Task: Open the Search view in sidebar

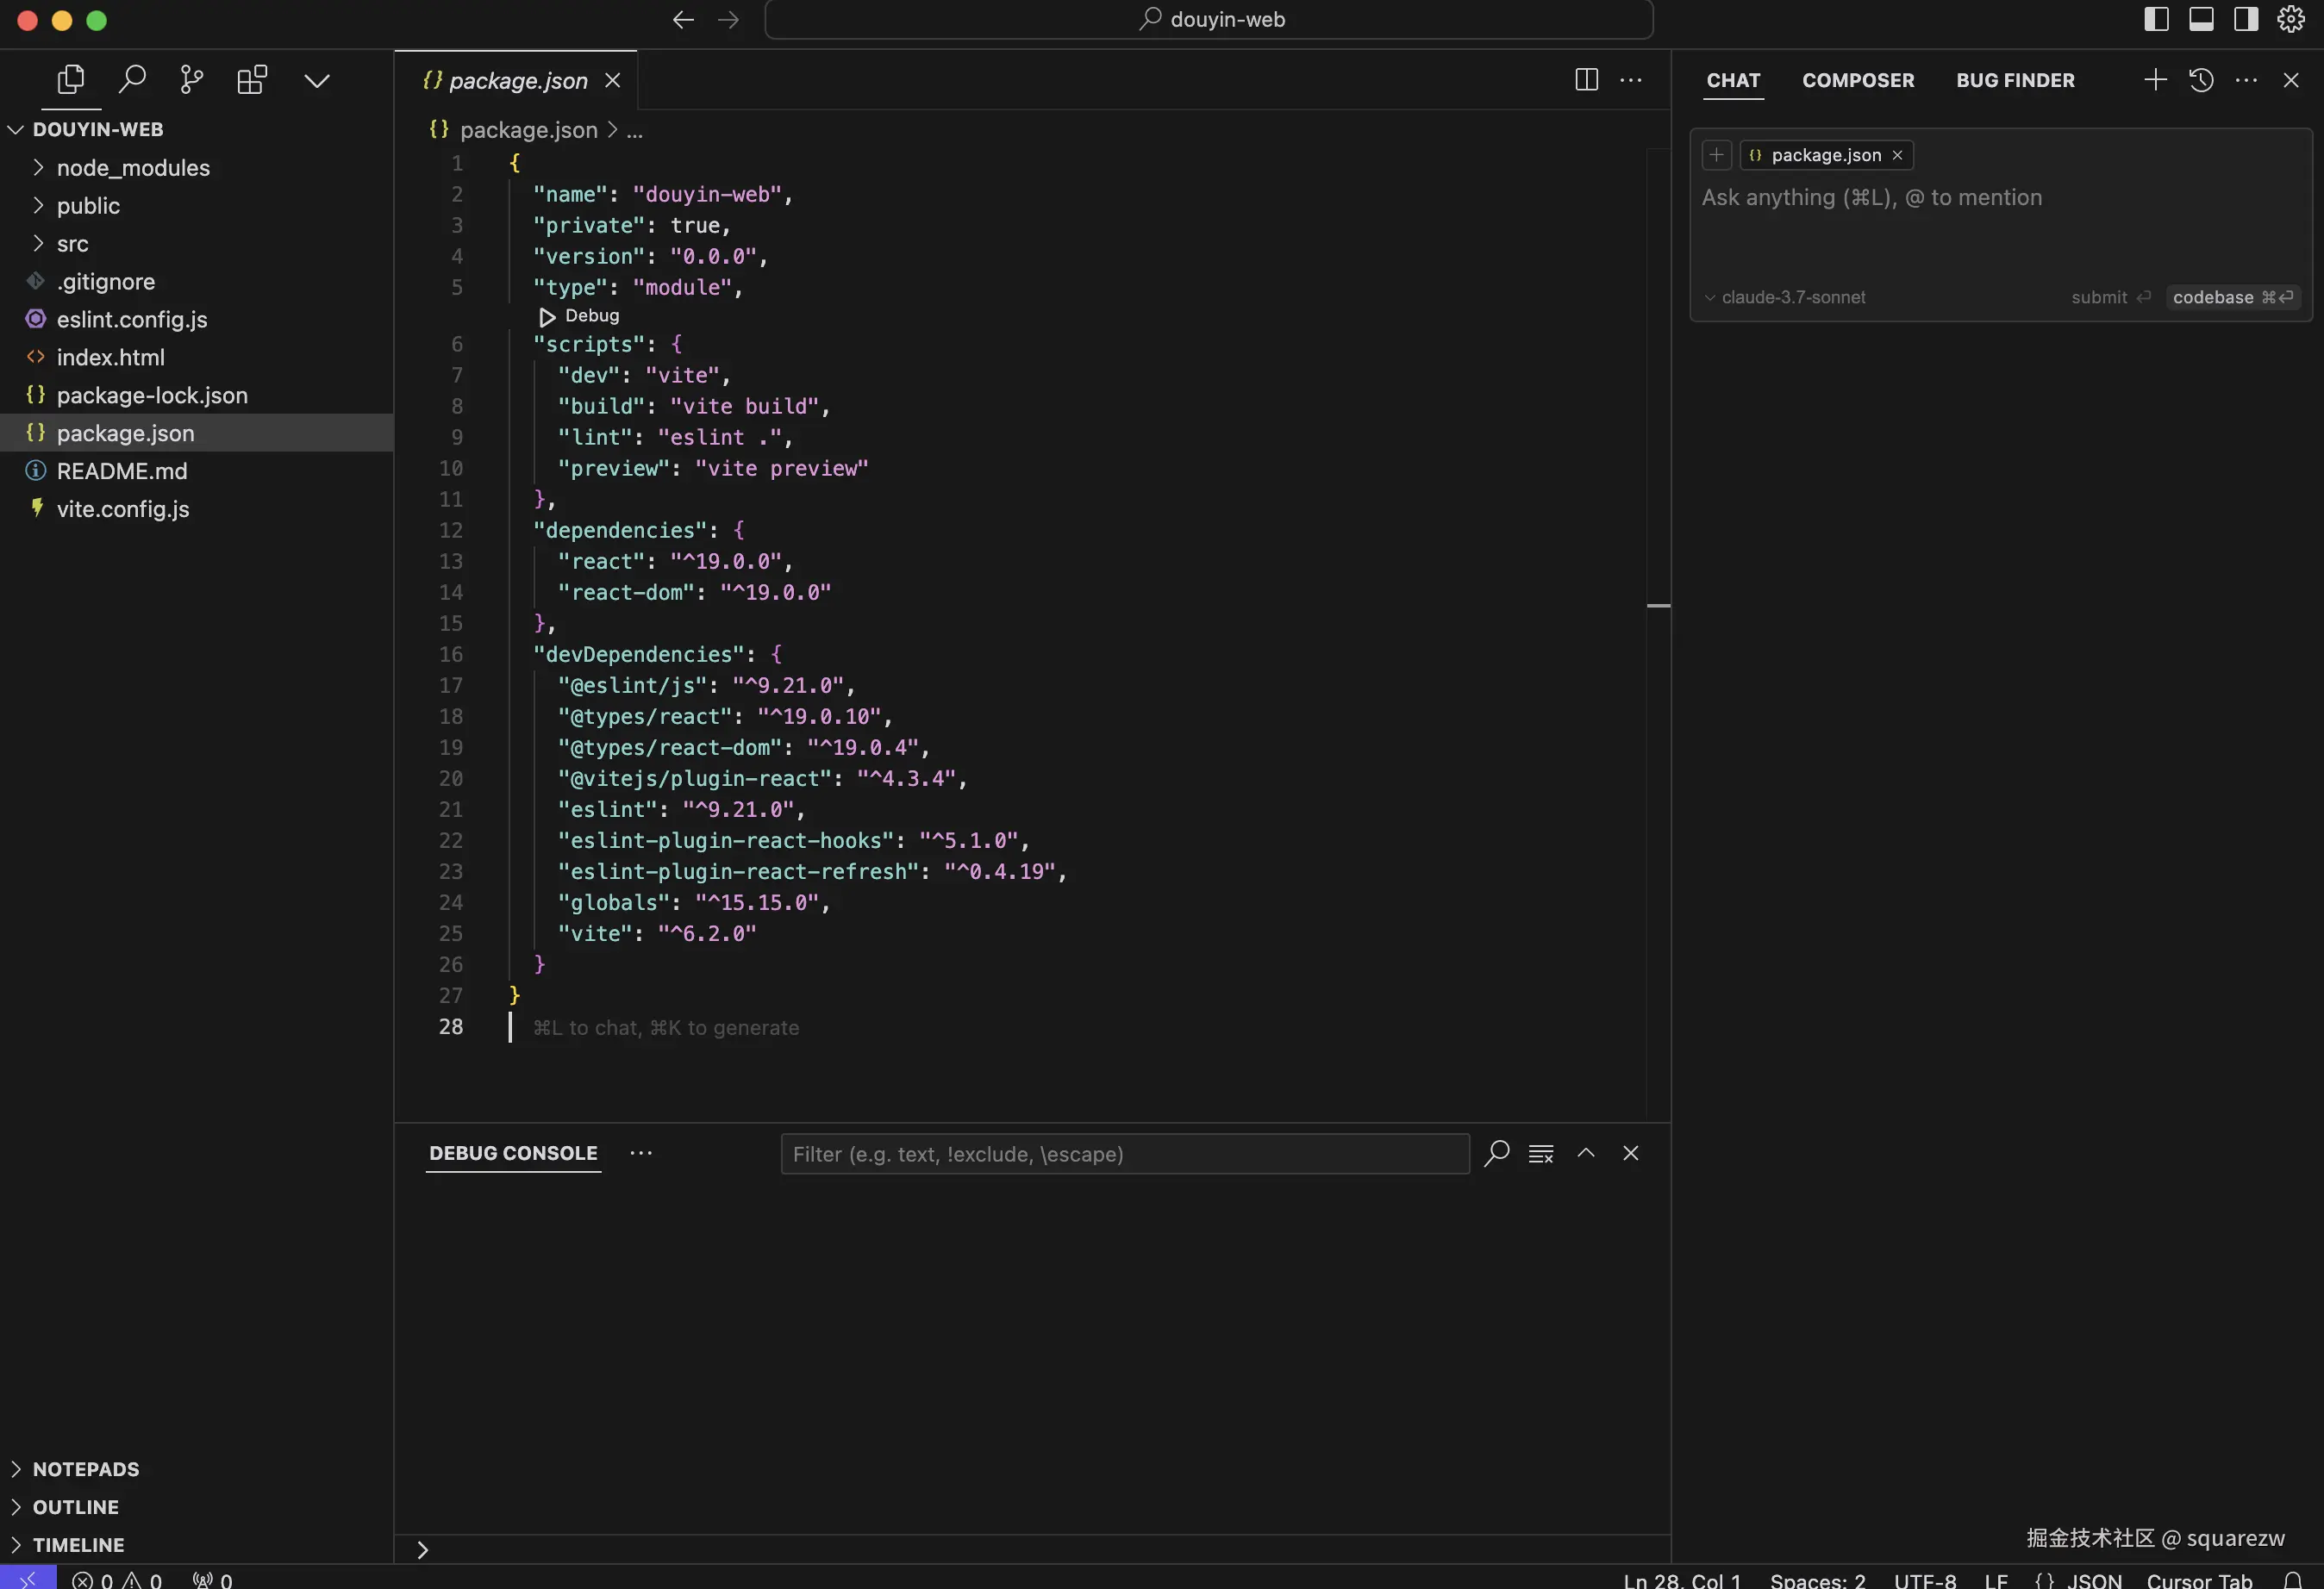Action: [132, 80]
